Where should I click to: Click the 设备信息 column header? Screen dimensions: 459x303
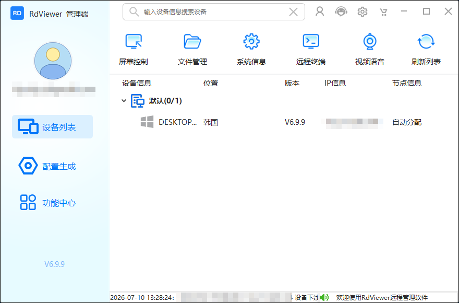point(137,83)
